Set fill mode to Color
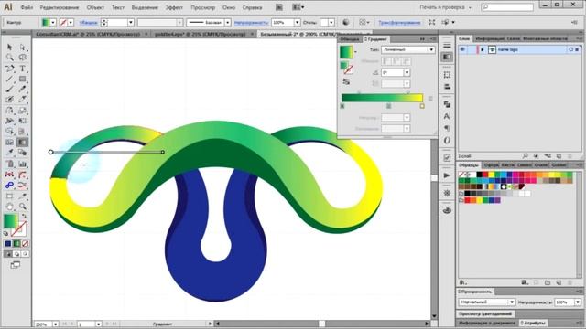 coord(8,244)
